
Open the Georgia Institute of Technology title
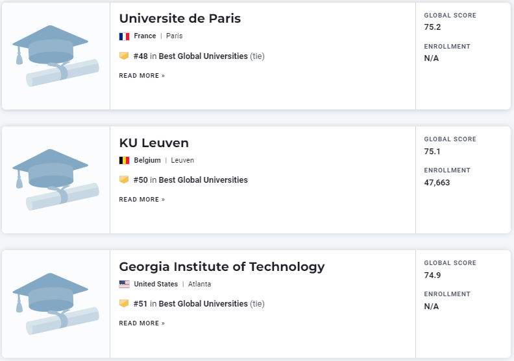click(x=221, y=266)
